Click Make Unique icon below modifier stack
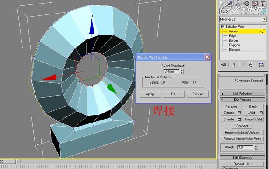 (244, 65)
